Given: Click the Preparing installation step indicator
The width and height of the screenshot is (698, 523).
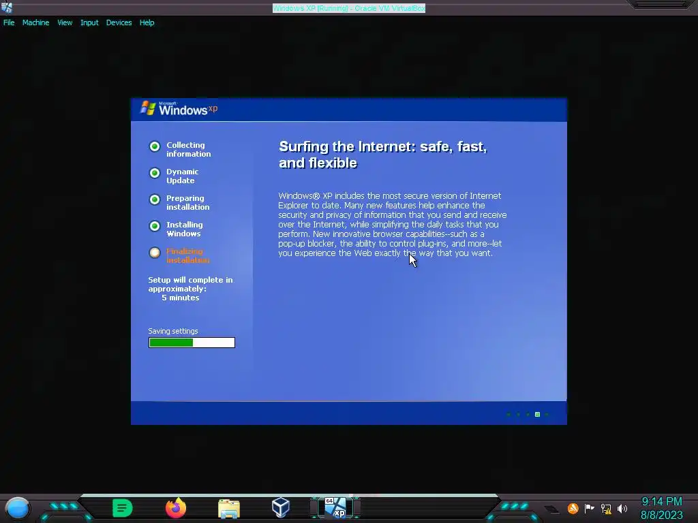Looking at the screenshot, I should [155, 200].
